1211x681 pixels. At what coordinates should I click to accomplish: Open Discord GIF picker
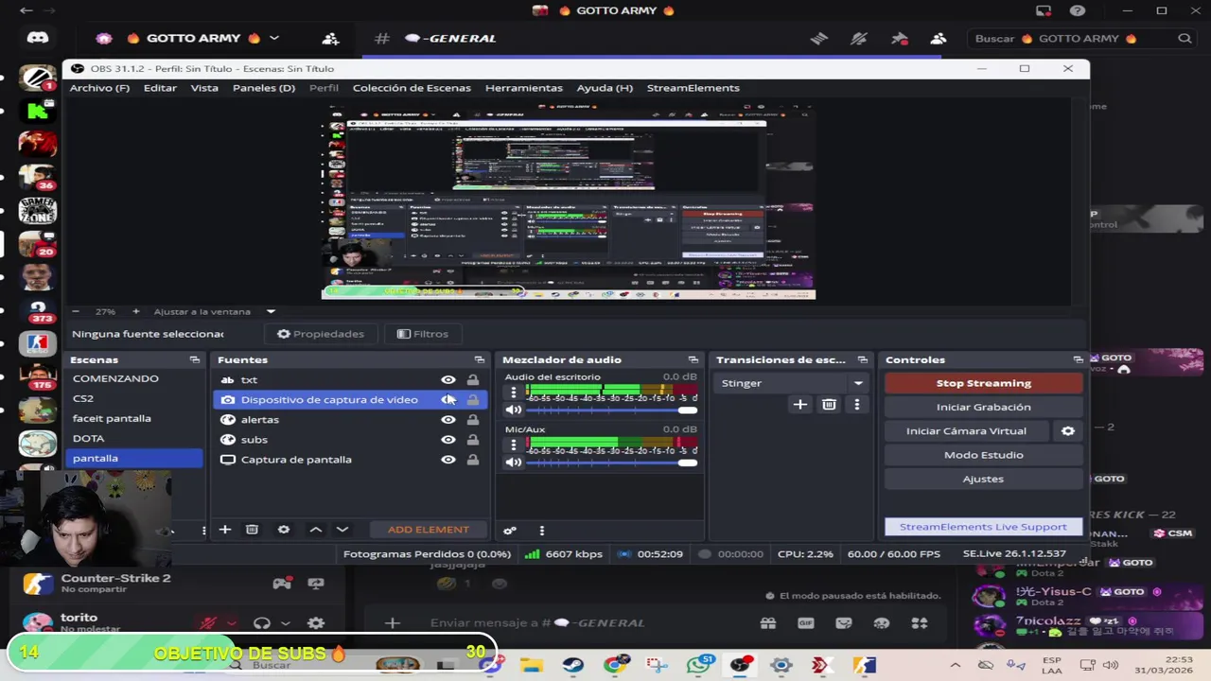click(x=806, y=623)
